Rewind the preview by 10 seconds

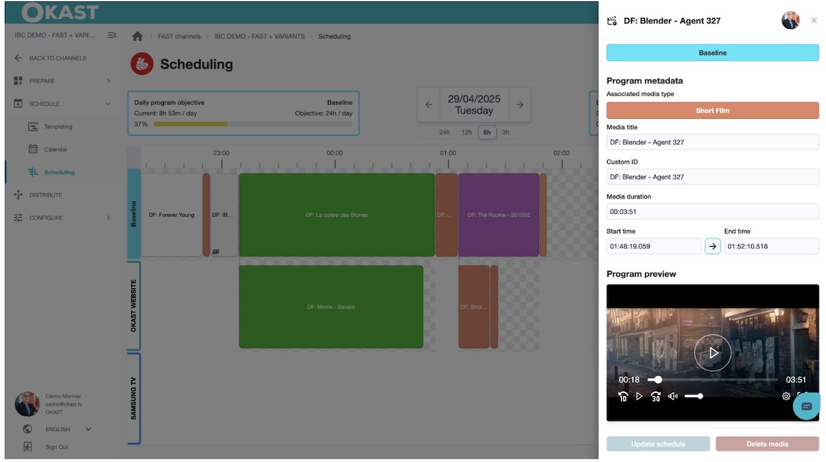[623, 396]
